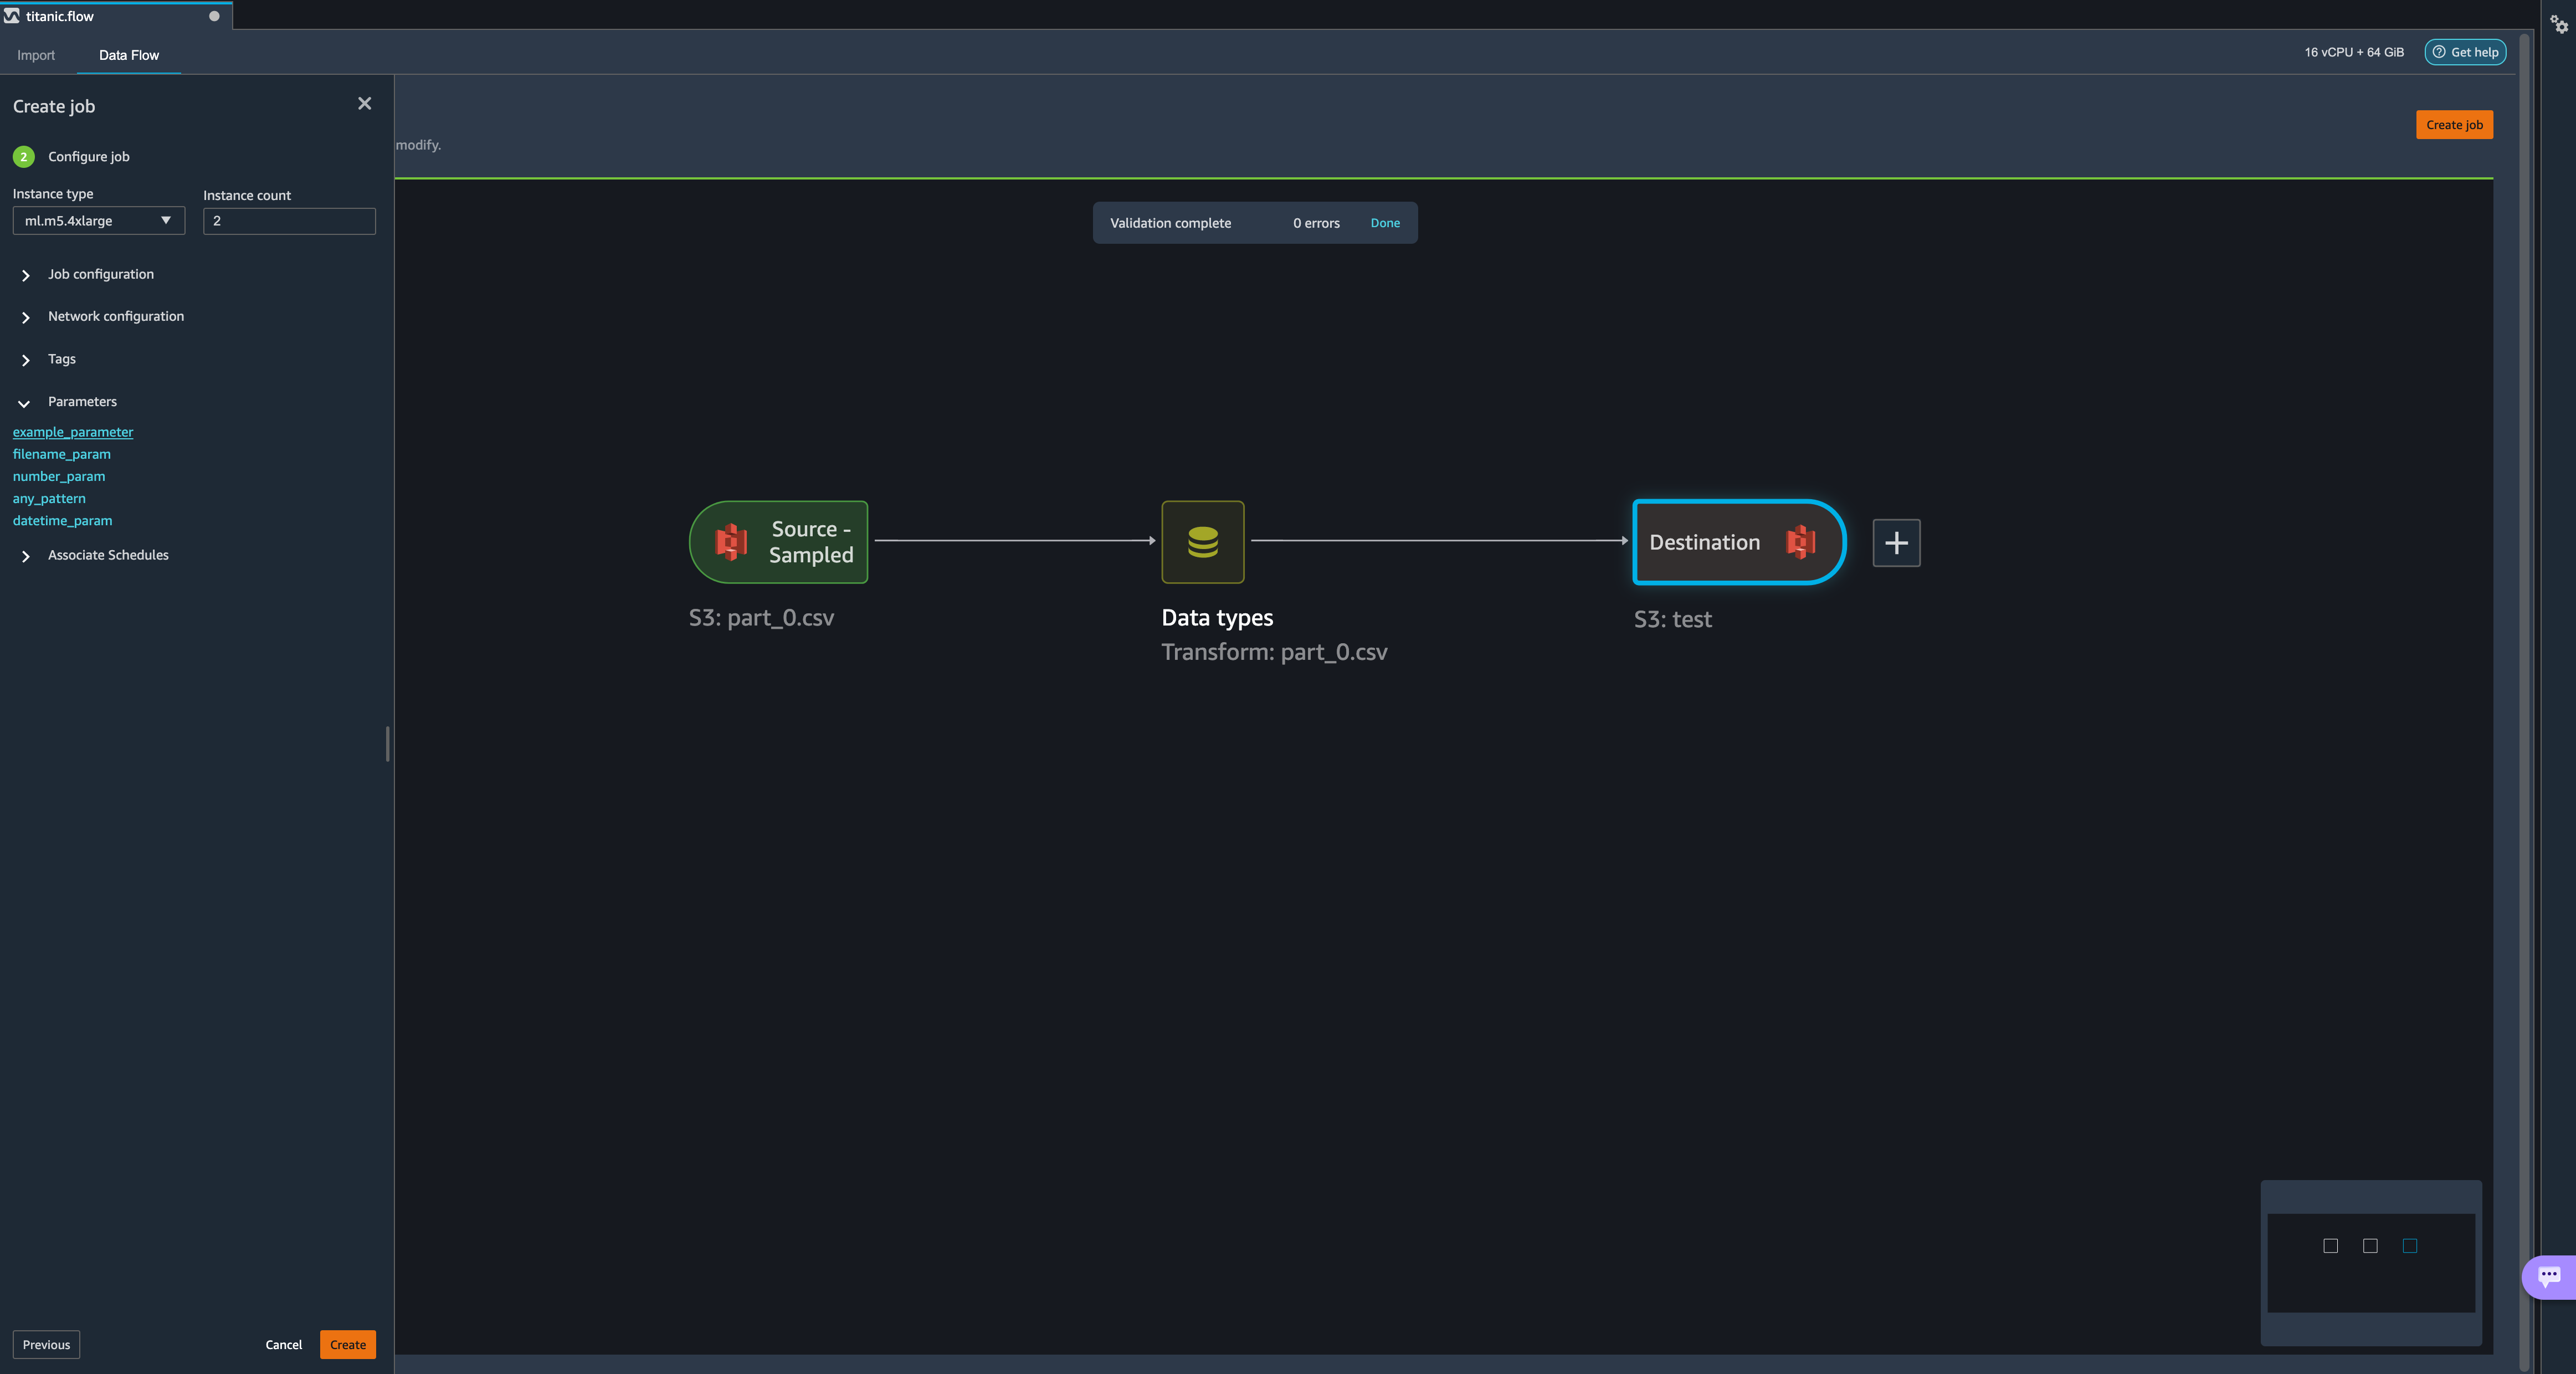Select the Data Flow tab
The image size is (2576, 1374).
[128, 55]
